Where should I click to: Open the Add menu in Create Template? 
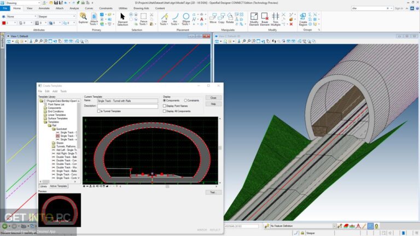[55, 91]
